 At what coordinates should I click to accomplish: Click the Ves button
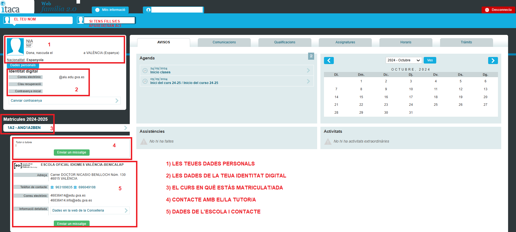430,60
